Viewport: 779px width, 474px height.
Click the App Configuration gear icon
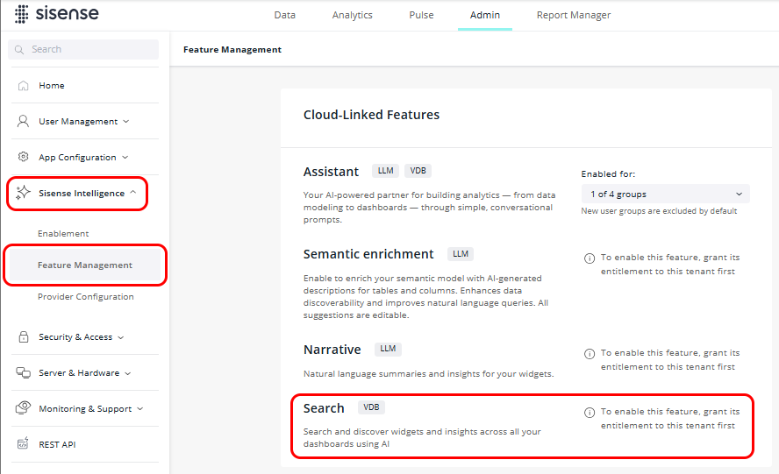(23, 157)
